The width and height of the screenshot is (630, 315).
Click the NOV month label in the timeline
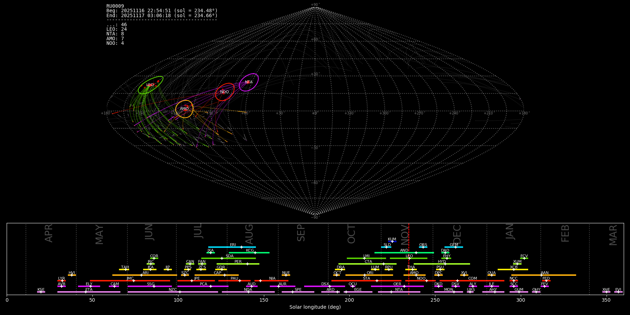pos(405,235)
